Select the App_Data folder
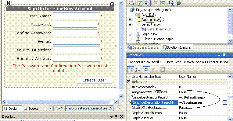This screenshot has height=121, width=233. pos(149,15)
